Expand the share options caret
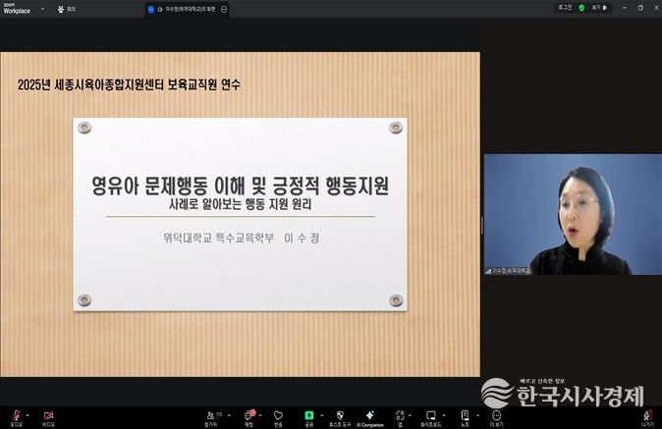 point(321,412)
